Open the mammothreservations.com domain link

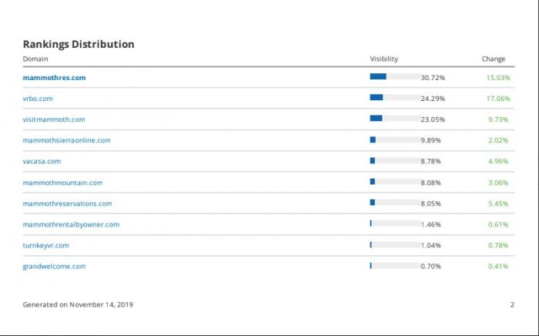point(68,203)
